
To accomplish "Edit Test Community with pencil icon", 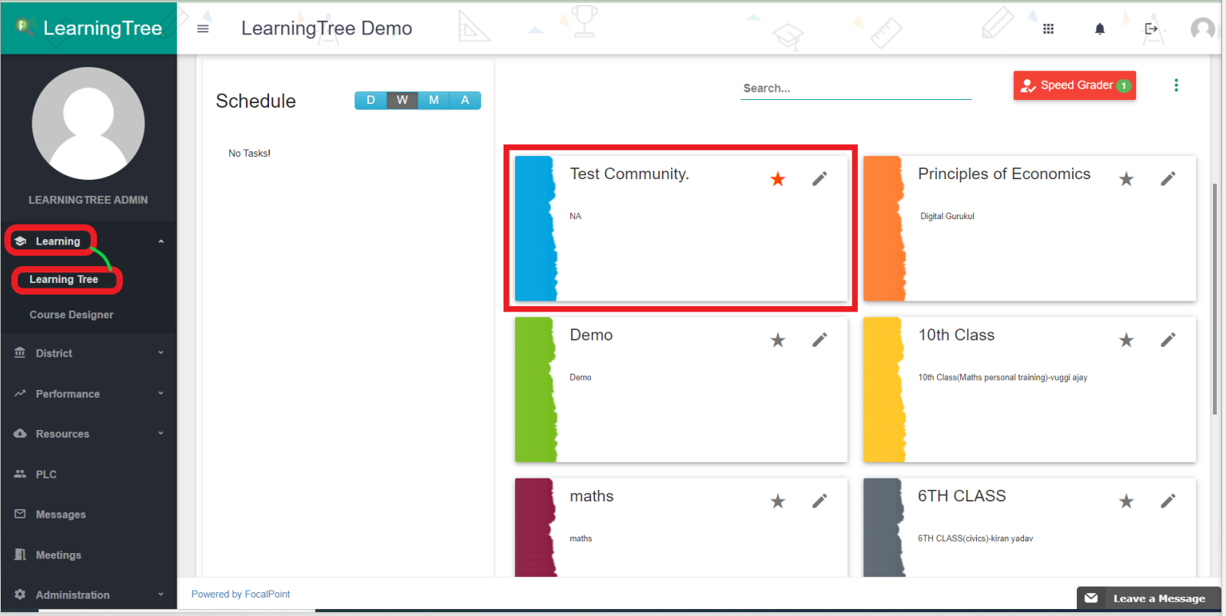I will click(819, 179).
